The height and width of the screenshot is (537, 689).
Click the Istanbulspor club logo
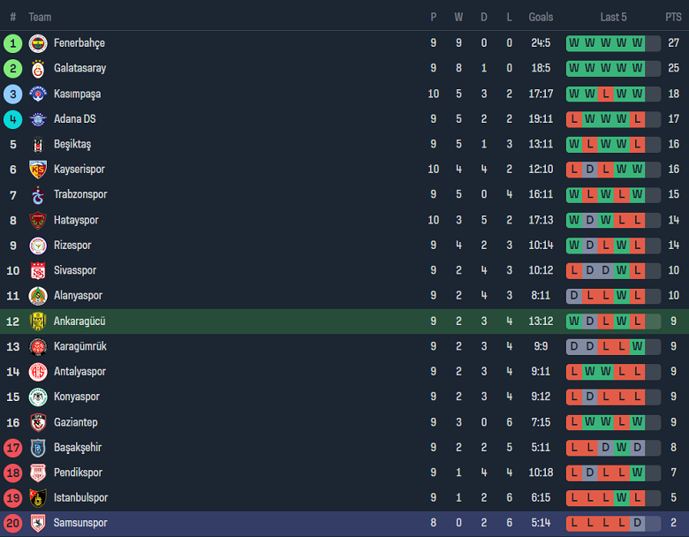(37, 498)
